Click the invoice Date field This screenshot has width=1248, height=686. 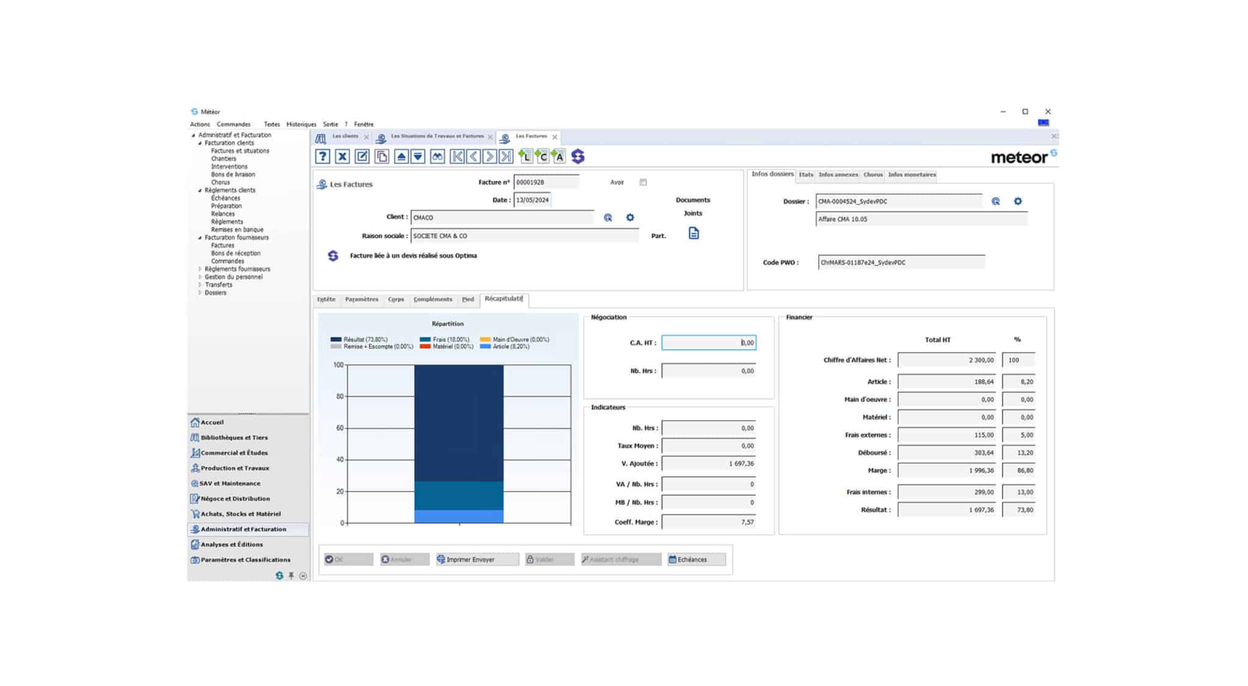532,200
